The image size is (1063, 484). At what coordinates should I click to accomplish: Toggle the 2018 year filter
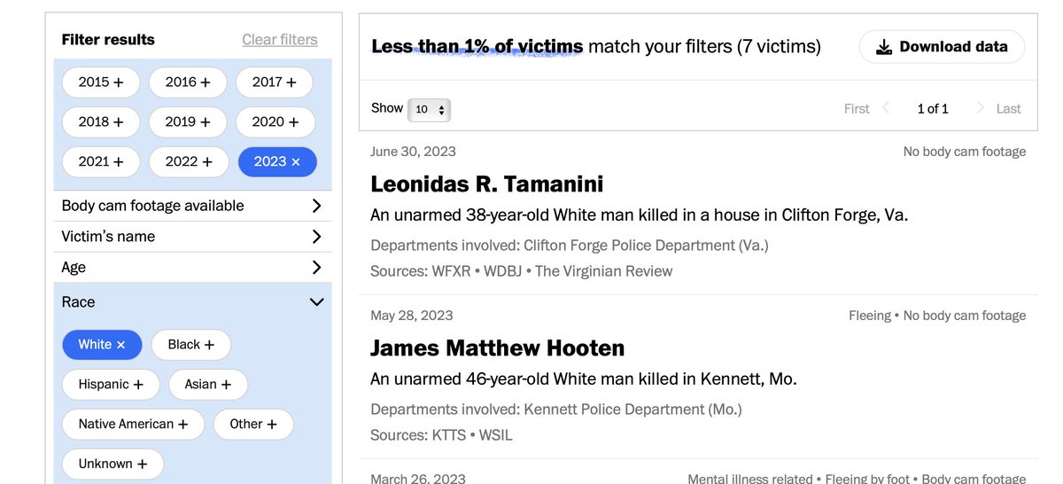101,121
